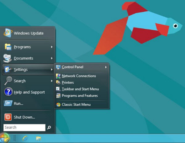Select Printers in the Settings submenu
Image resolution: width=185 pixels, height=143 pixels.
(x=68, y=82)
